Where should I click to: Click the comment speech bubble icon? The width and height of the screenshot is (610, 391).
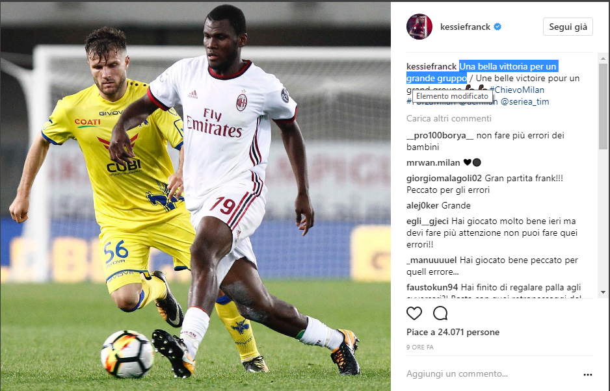(440, 313)
